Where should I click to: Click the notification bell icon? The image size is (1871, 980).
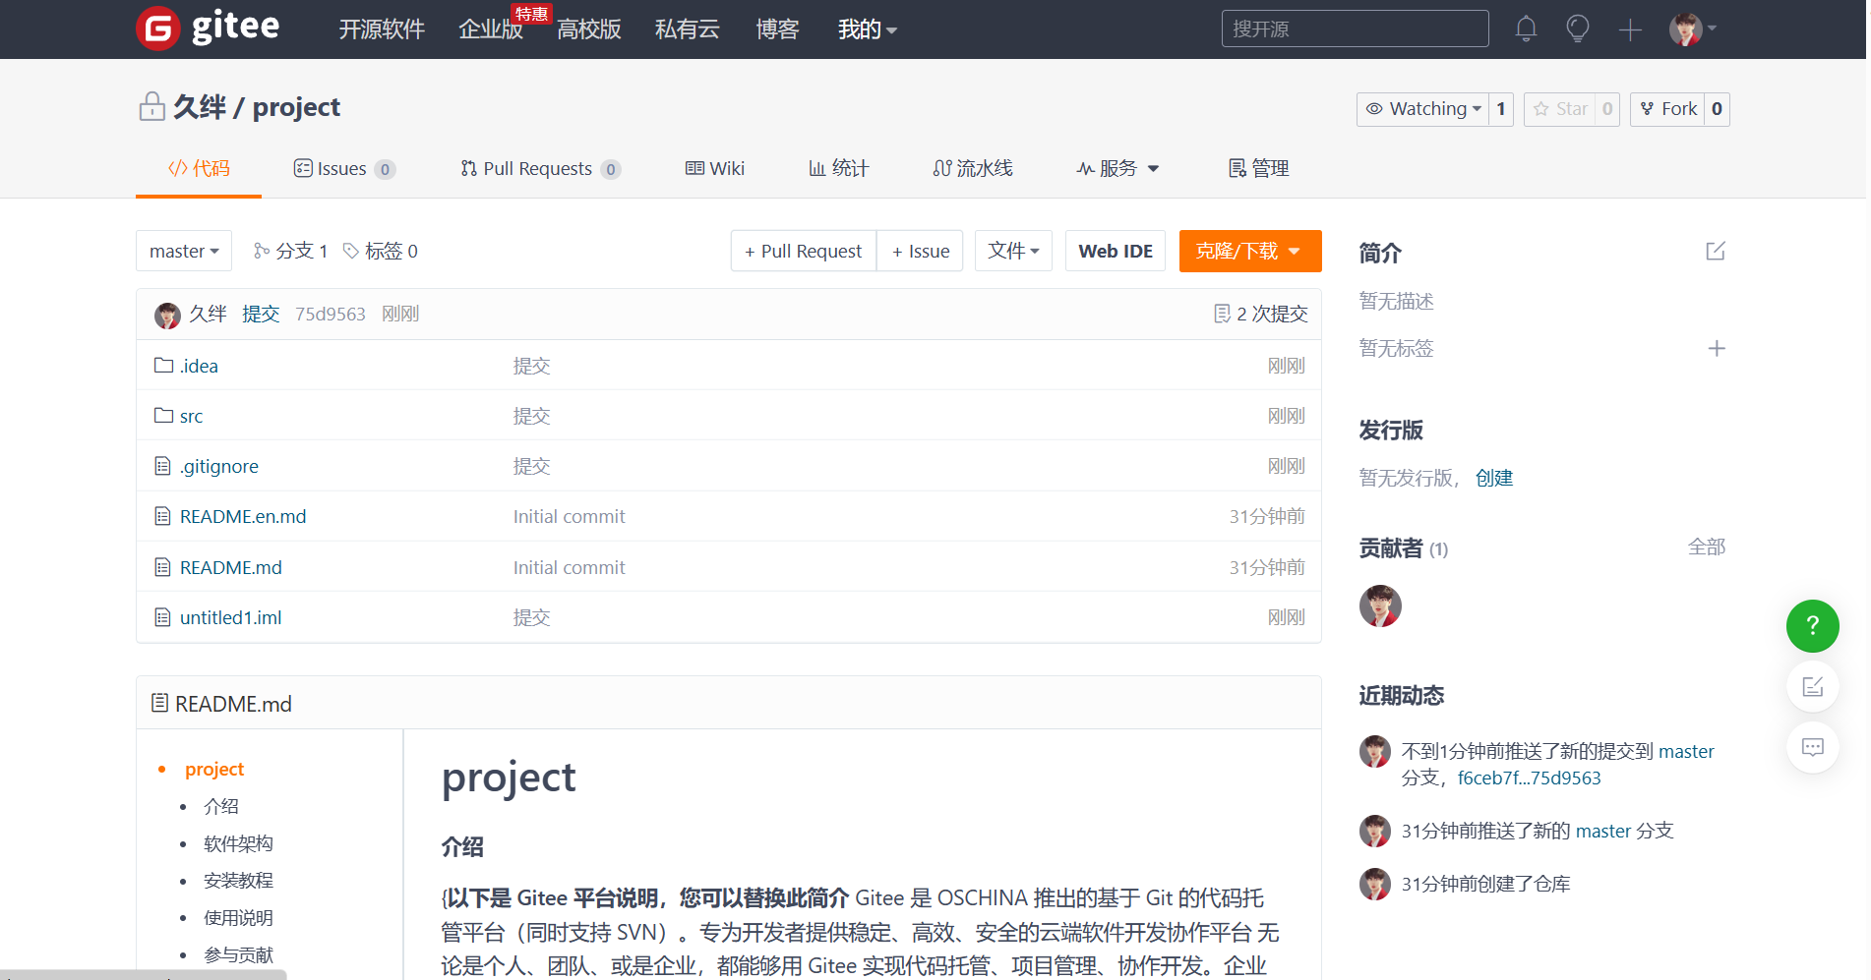(x=1526, y=29)
